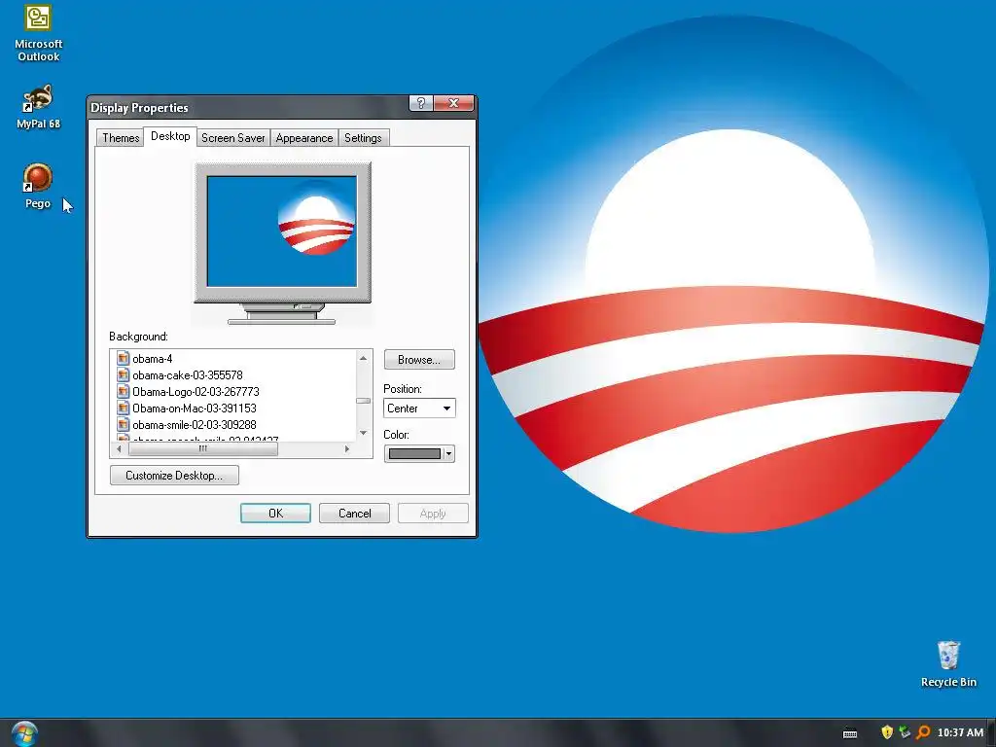996x747 pixels.
Task: Click the green arrow safely-remove-hardware tray icon
Action: 905,732
